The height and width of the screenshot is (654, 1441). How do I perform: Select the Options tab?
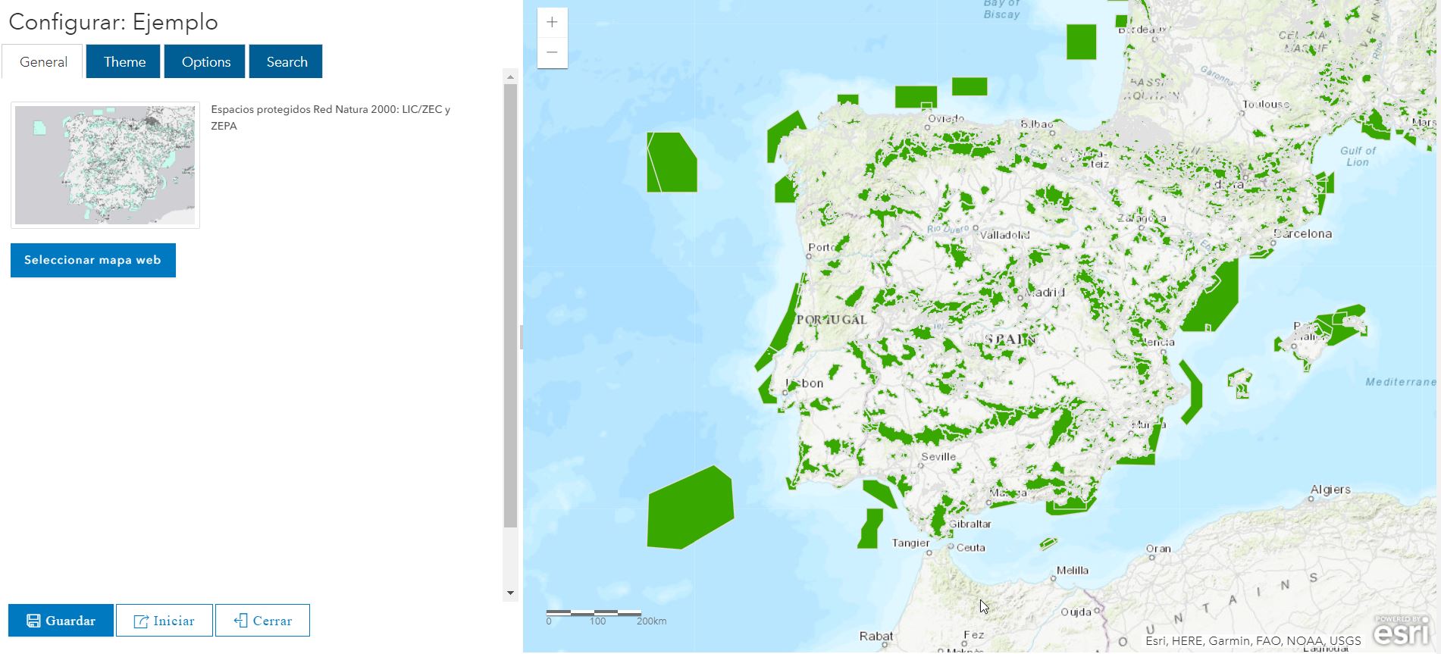click(x=205, y=62)
